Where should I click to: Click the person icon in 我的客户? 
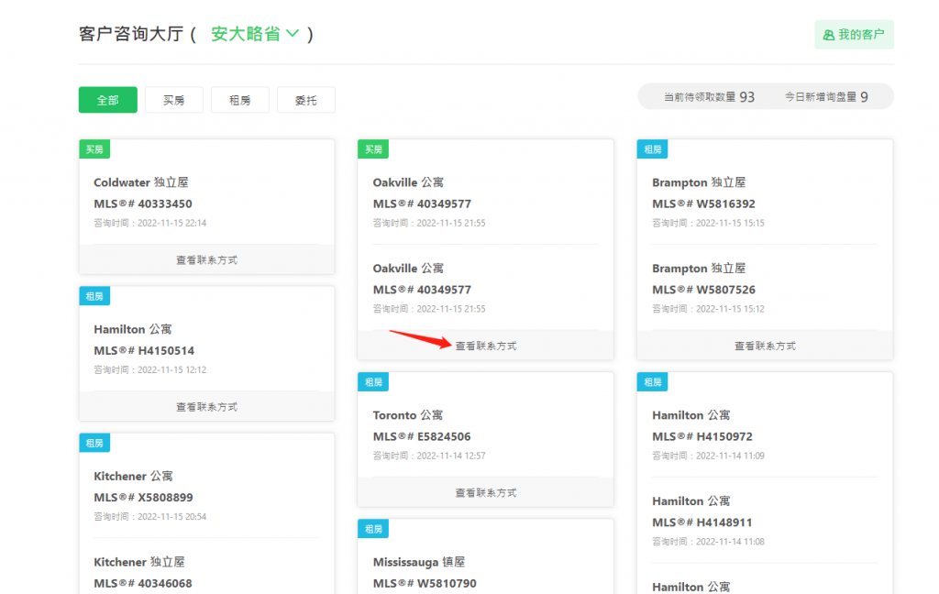click(x=829, y=36)
